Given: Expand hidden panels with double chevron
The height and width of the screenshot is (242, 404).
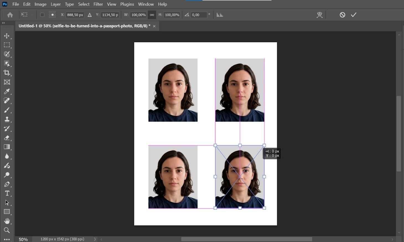Looking at the screenshot, I should pyautogui.click(x=3, y=23).
